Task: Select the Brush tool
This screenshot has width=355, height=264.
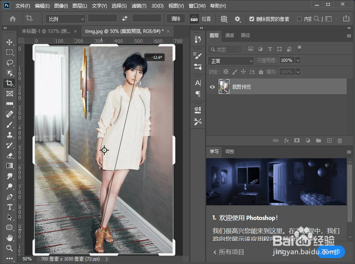Action: point(9,124)
